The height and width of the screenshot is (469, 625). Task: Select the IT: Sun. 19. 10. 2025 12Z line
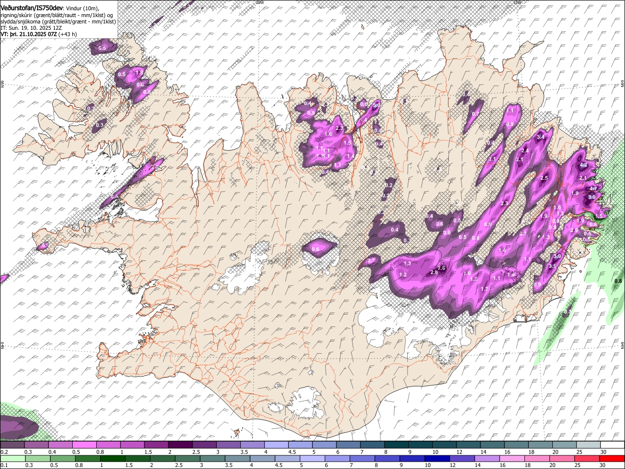tap(31, 28)
